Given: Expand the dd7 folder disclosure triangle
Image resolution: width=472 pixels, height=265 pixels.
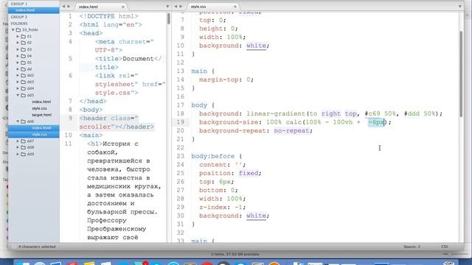Looking at the screenshot, I should (x=18, y=141).
